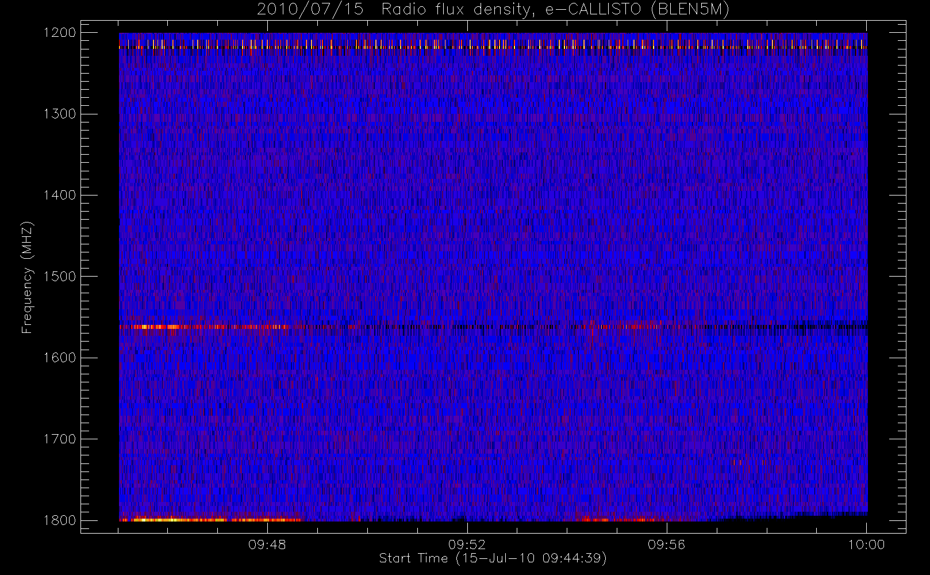930x575 pixels.
Task: Click the striped interference line near 1220 MHz
Action: pyautogui.click(x=493, y=47)
